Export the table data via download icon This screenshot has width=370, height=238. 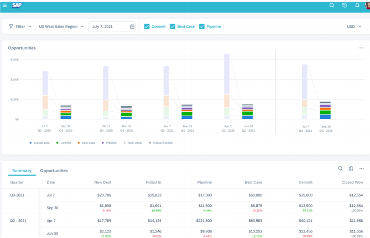[351, 168]
